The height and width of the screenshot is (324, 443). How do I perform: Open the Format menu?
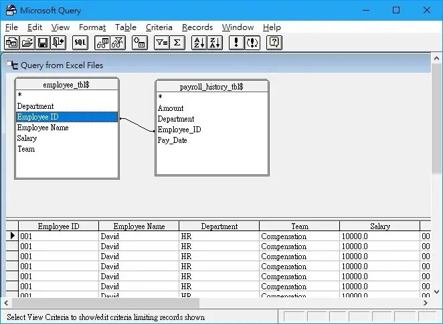click(x=92, y=27)
